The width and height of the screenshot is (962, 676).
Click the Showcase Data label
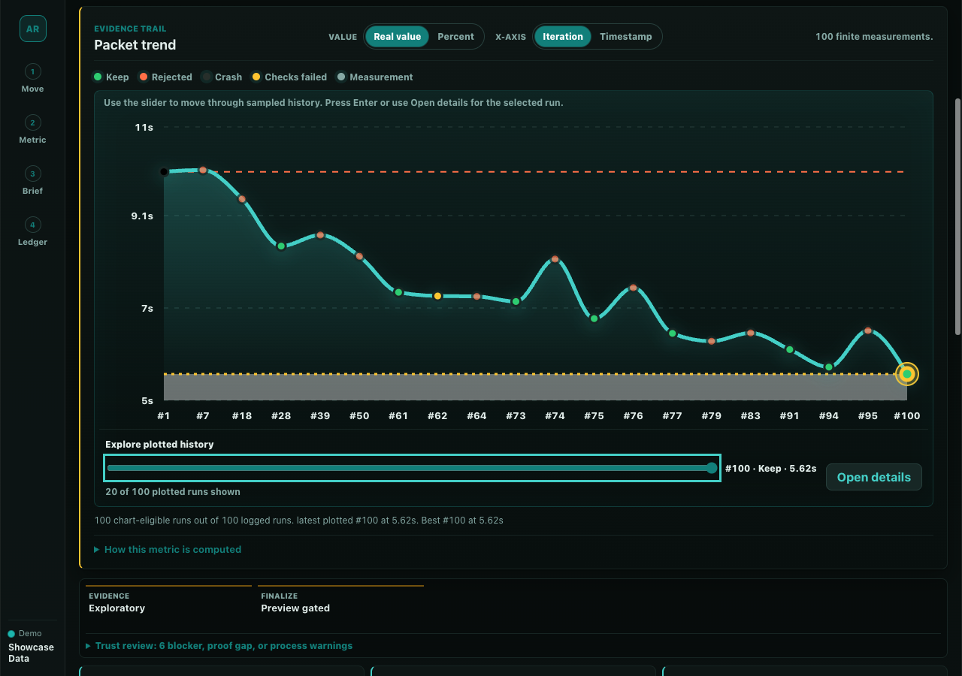tap(31, 653)
